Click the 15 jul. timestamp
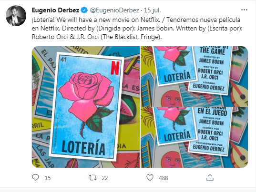Image resolution: width=256 pixels, height=192 pixels. click(x=153, y=10)
